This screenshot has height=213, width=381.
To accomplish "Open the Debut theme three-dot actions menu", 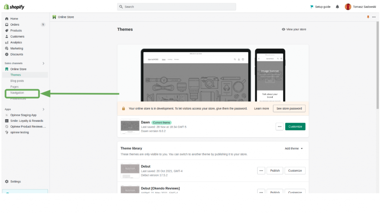I will (261, 171).
